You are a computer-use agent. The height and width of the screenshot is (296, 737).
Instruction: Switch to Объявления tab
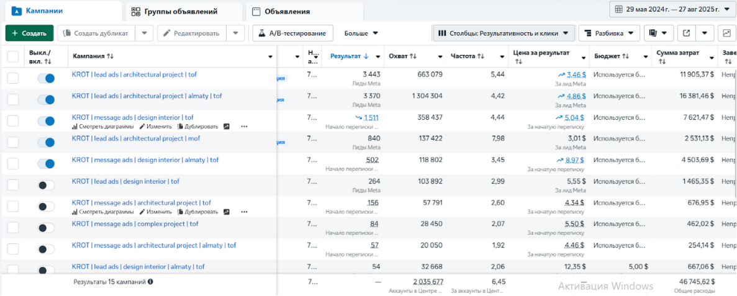pos(287,11)
